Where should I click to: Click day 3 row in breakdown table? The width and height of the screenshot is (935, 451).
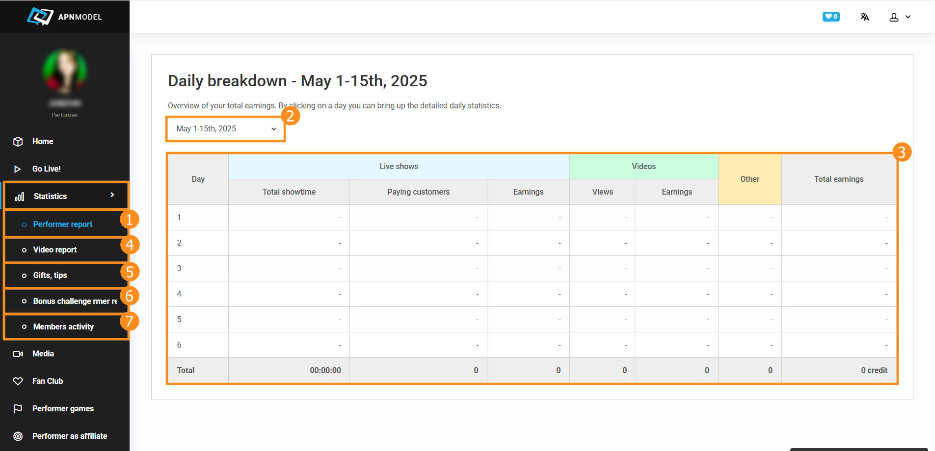pyautogui.click(x=179, y=269)
